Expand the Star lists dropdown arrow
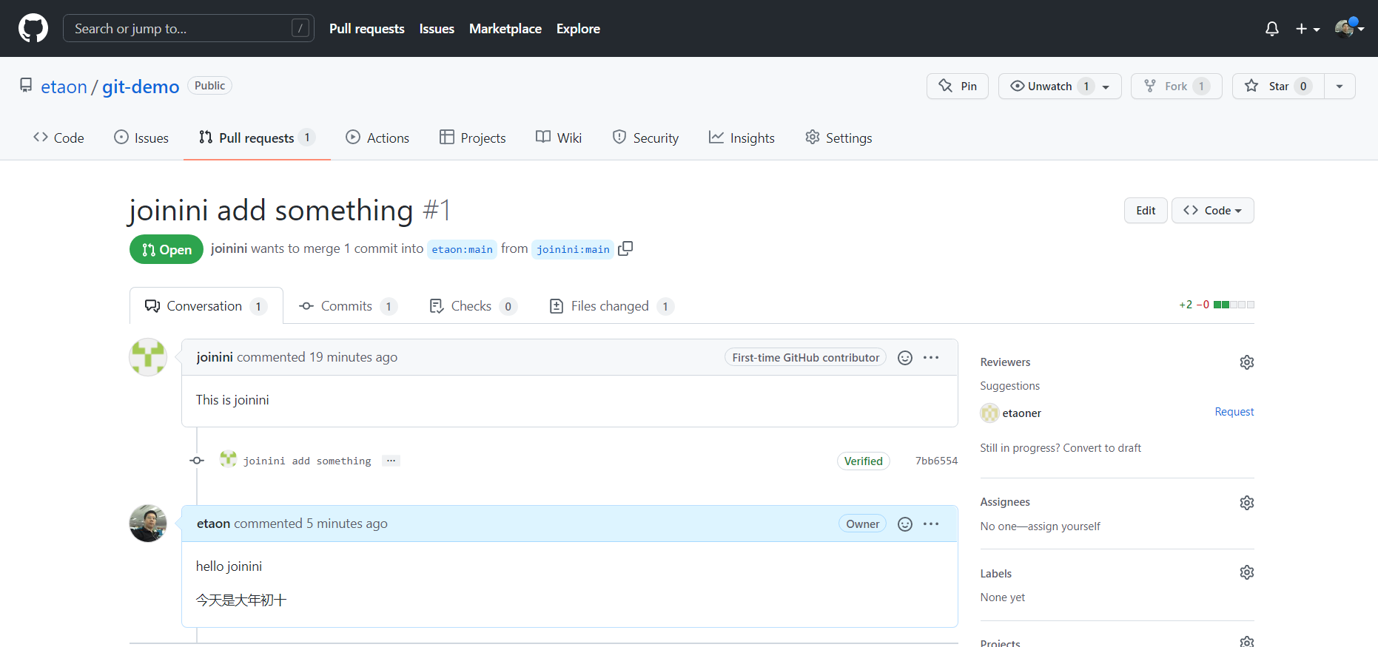This screenshot has width=1378, height=647. coord(1340,87)
